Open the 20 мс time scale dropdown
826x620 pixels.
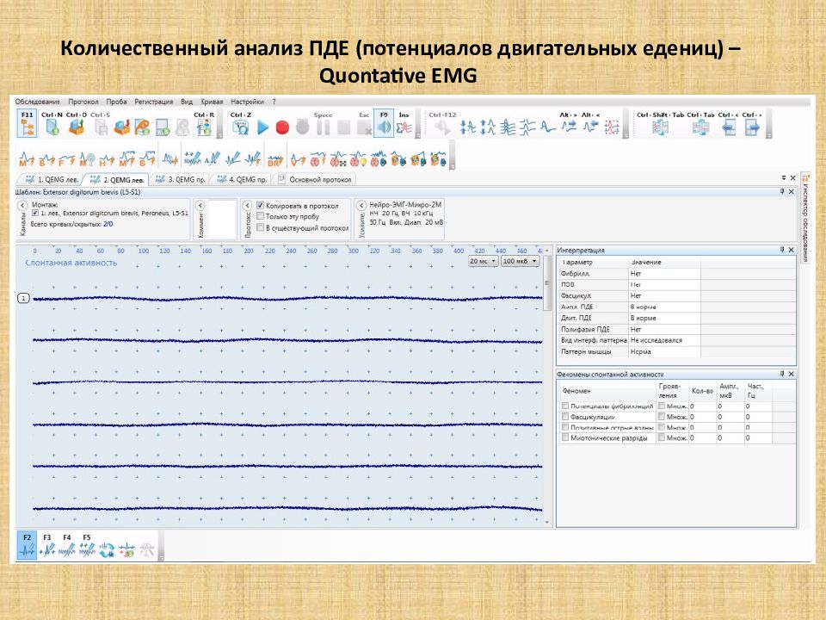pos(483,261)
